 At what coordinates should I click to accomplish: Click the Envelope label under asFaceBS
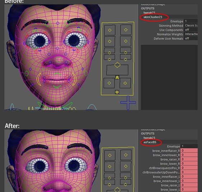174,146
